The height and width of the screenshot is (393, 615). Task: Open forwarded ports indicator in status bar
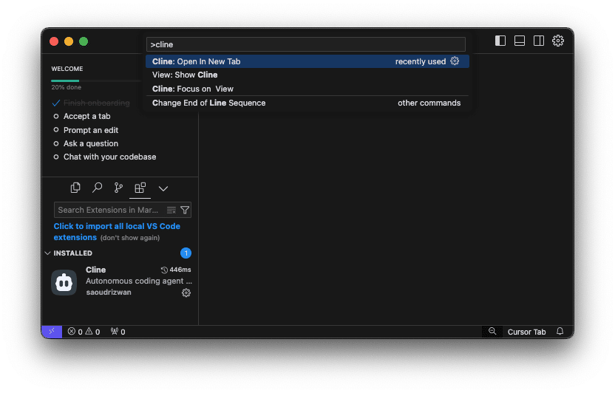[x=118, y=332]
